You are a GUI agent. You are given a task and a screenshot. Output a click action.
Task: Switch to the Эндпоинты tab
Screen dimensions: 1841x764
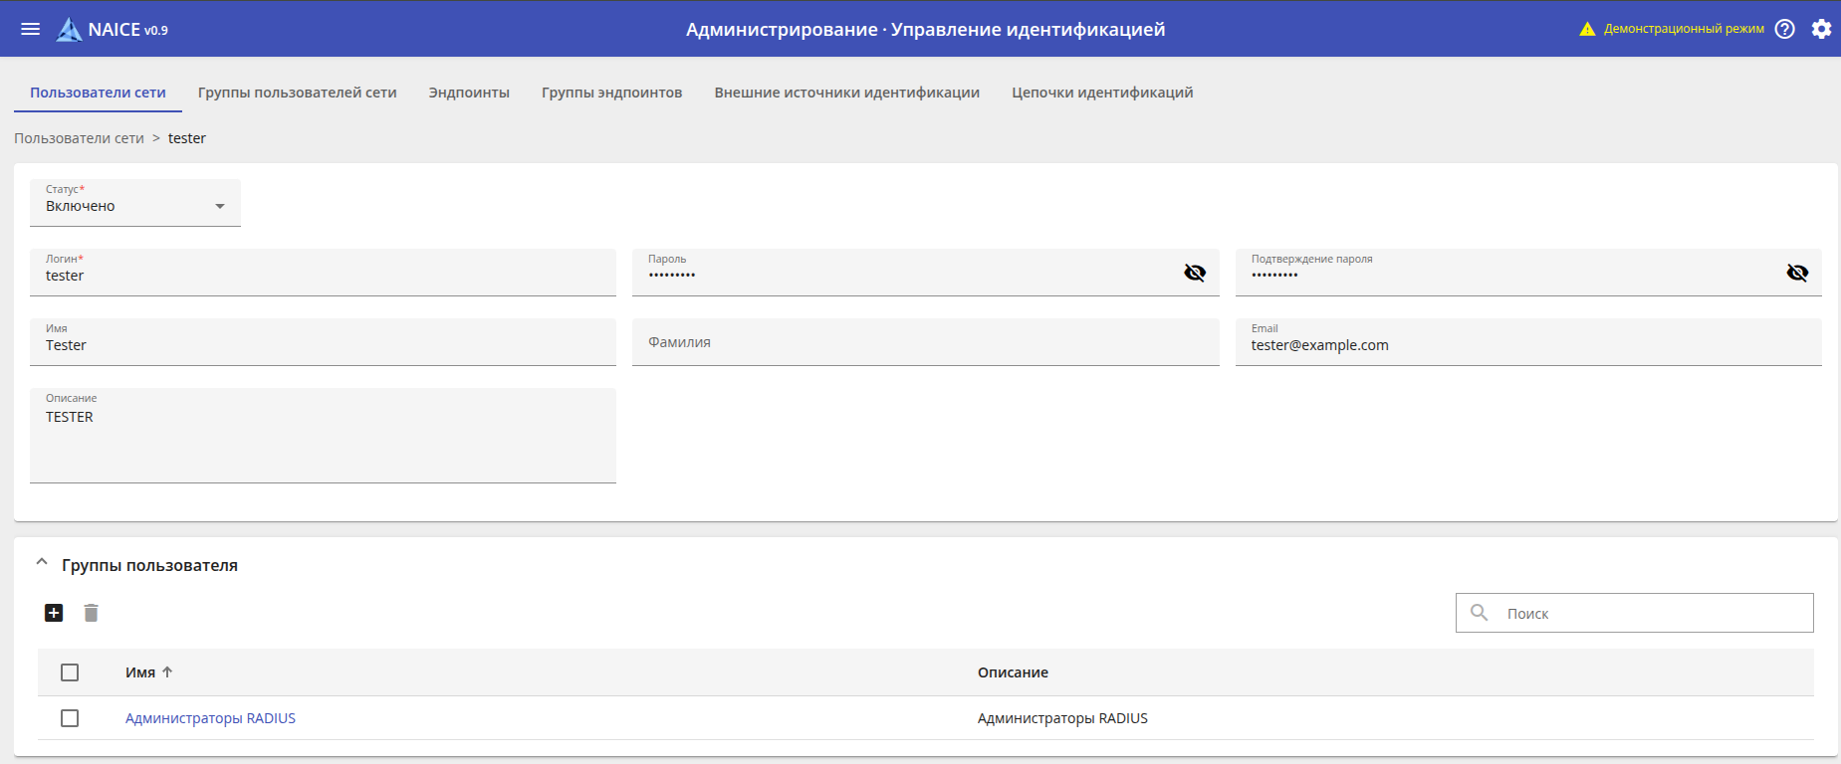coord(469,93)
